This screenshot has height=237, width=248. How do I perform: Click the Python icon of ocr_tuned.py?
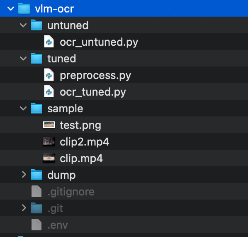click(x=49, y=91)
